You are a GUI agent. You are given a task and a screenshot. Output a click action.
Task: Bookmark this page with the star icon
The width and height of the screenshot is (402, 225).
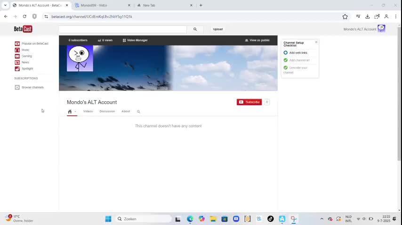pyautogui.click(x=345, y=16)
